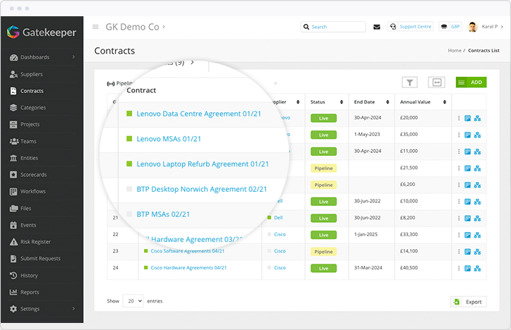
Task: Click the hamburger menu icon beside GK Demo Co
Action: [95, 27]
